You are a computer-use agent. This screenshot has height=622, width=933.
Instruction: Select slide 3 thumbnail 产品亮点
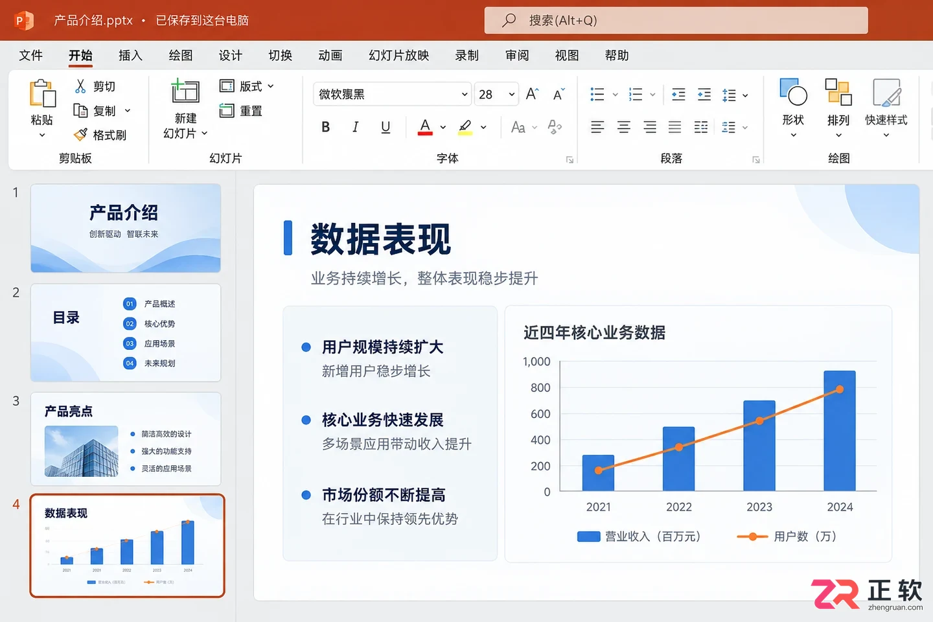[126, 439]
